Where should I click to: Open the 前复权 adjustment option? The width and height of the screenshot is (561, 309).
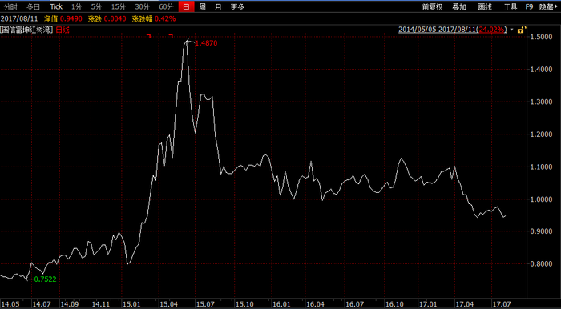[x=433, y=6]
